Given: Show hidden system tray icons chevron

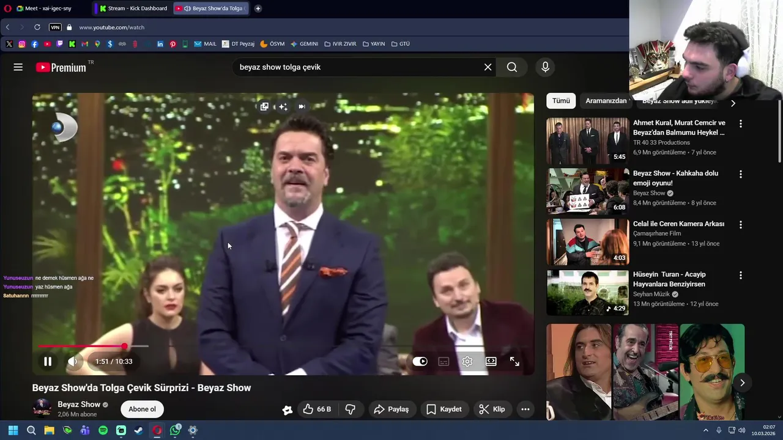Looking at the screenshot, I should (x=705, y=431).
